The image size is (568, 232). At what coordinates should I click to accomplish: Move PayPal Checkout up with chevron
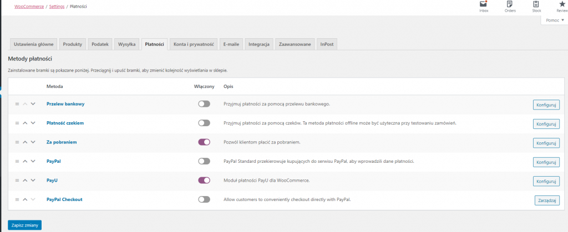click(25, 199)
